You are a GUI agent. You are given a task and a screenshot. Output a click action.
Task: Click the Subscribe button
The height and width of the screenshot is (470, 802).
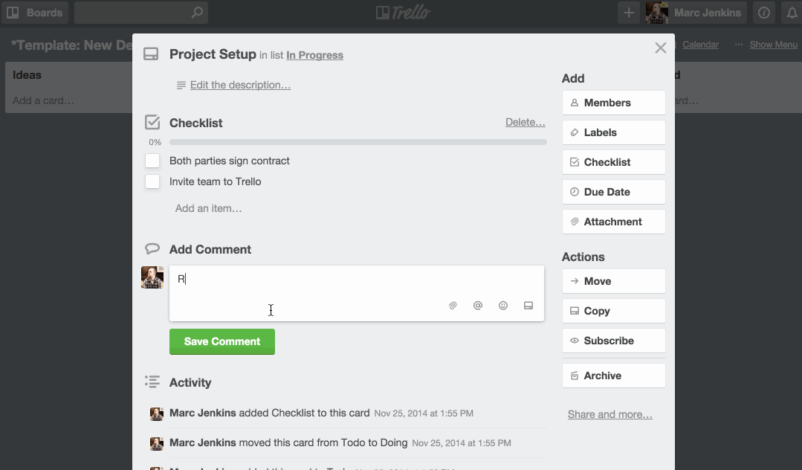tap(613, 341)
